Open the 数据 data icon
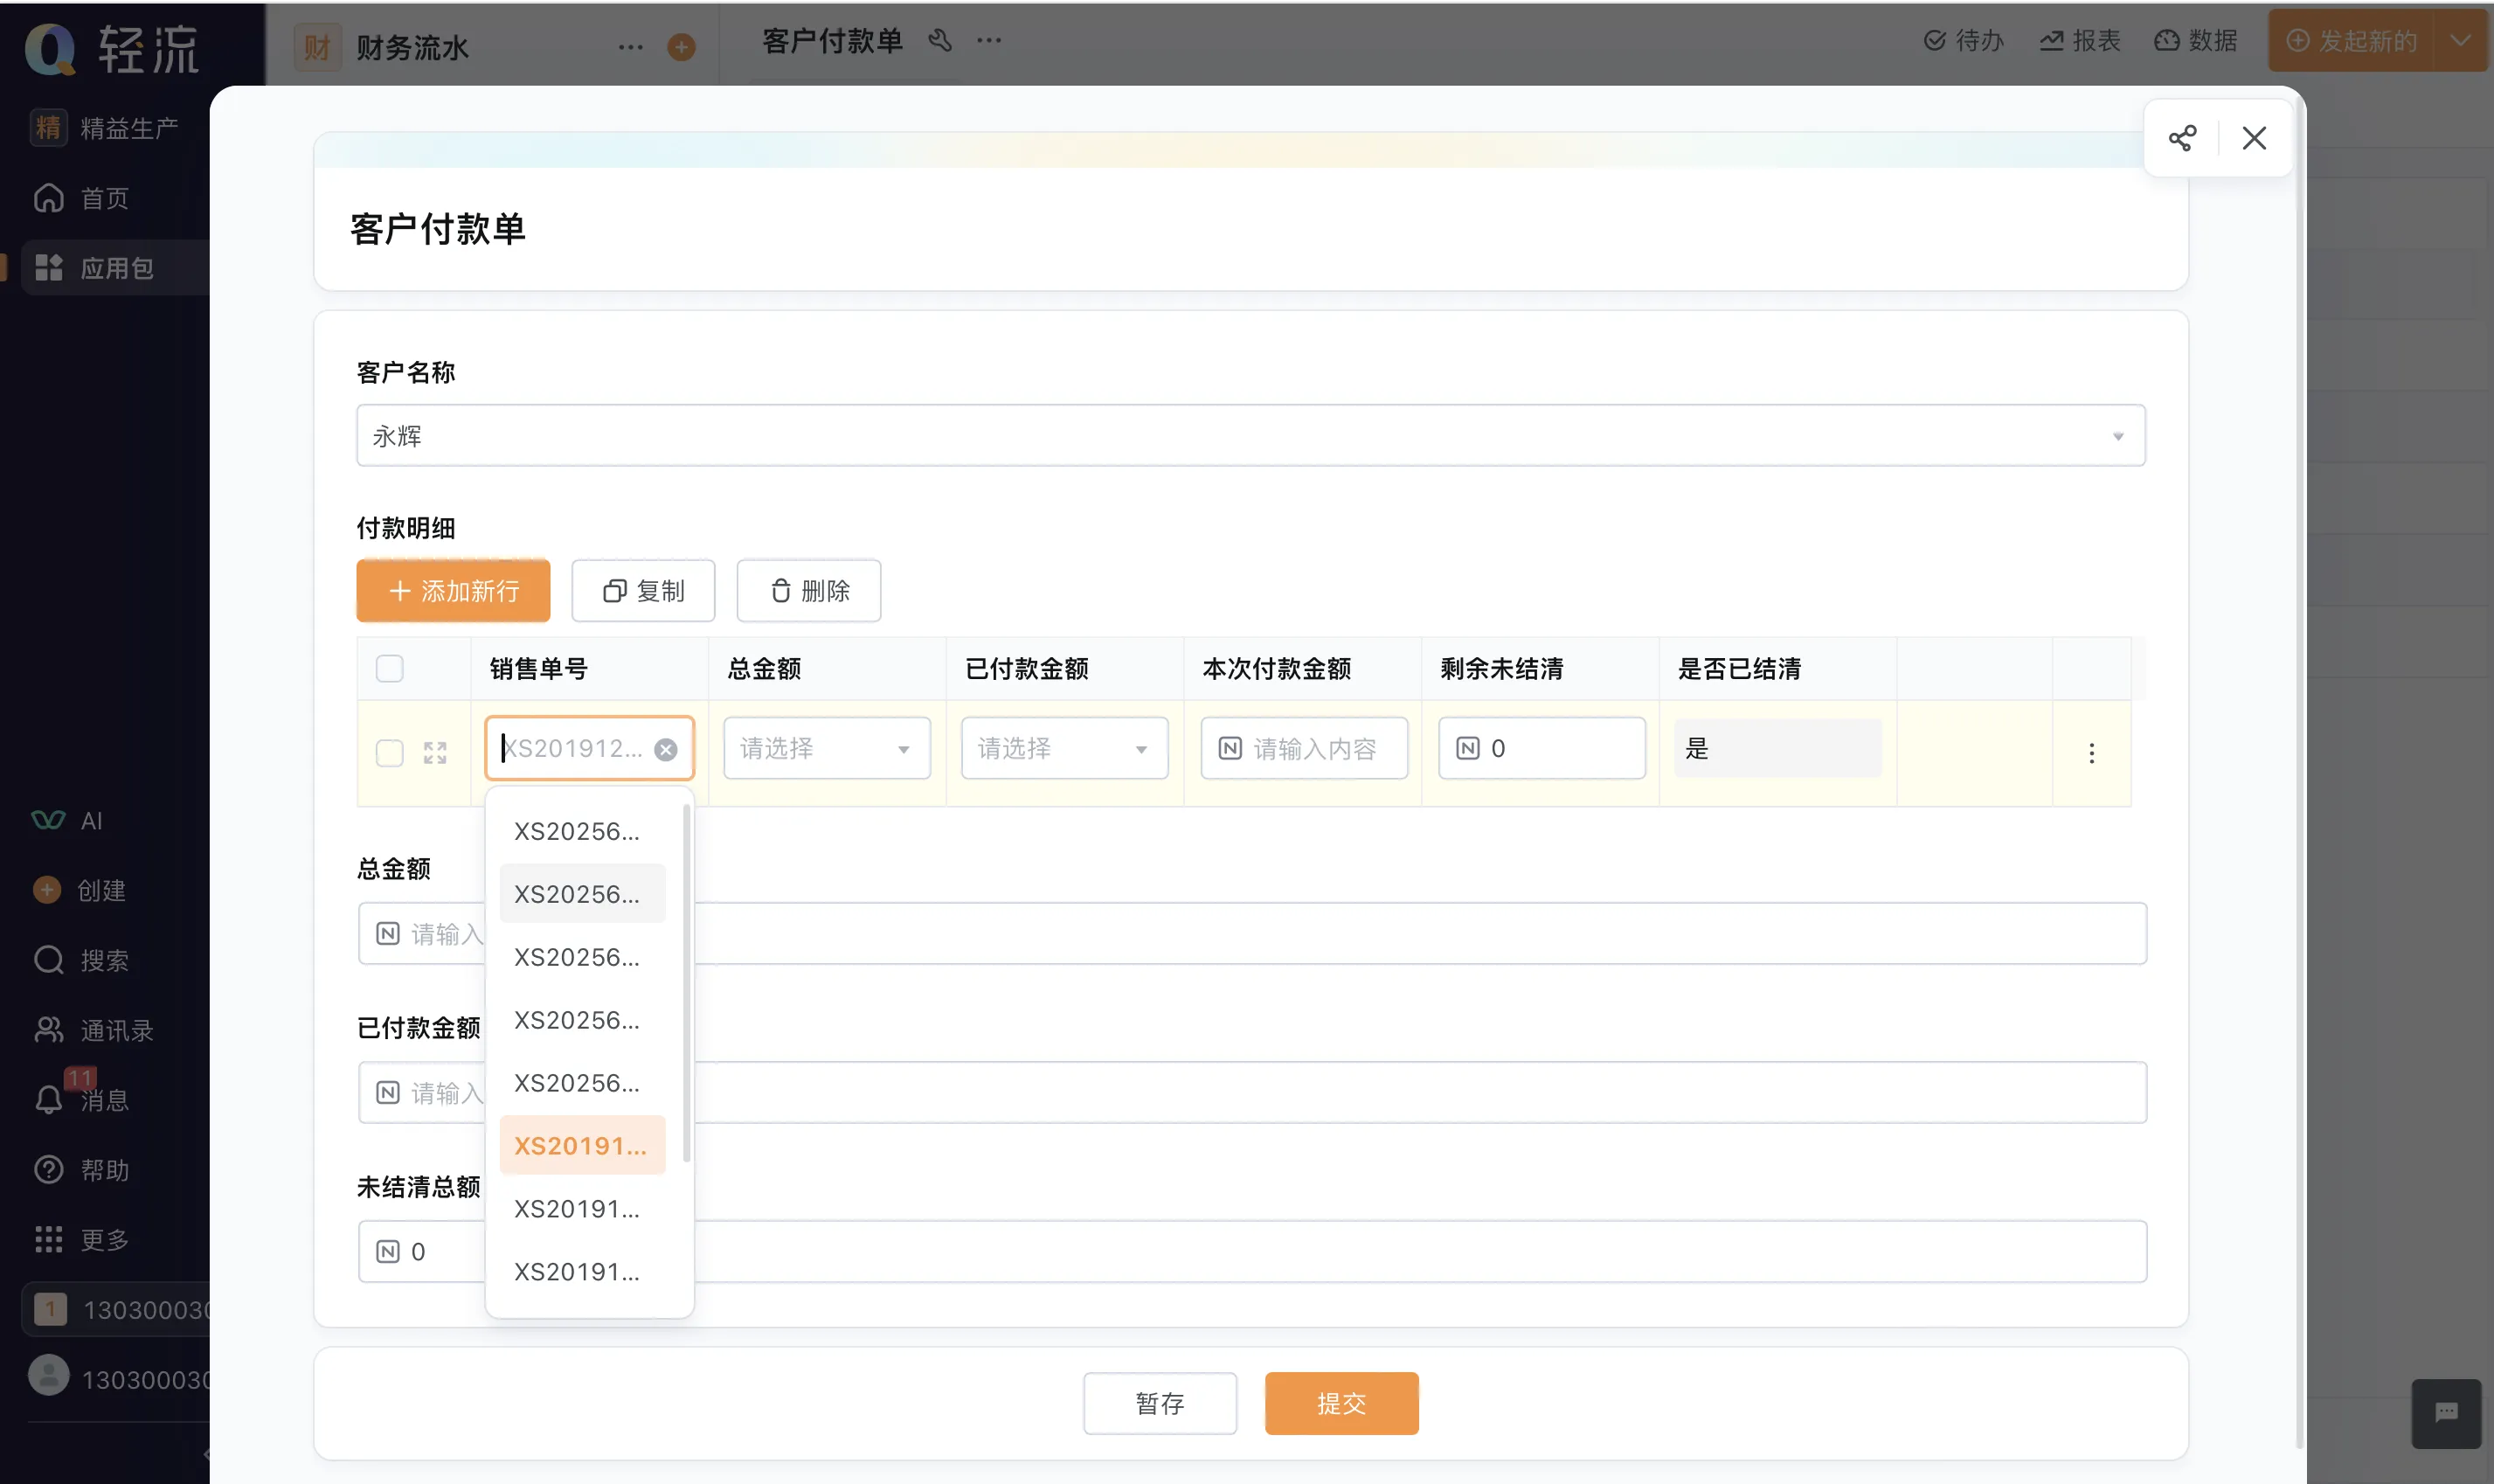 [x=2167, y=40]
